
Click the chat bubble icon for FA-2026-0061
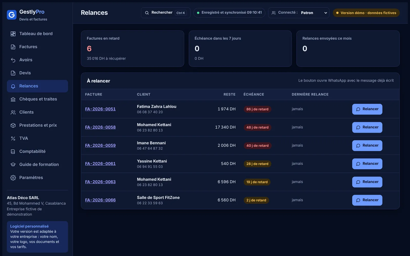[x=358, y=164]
